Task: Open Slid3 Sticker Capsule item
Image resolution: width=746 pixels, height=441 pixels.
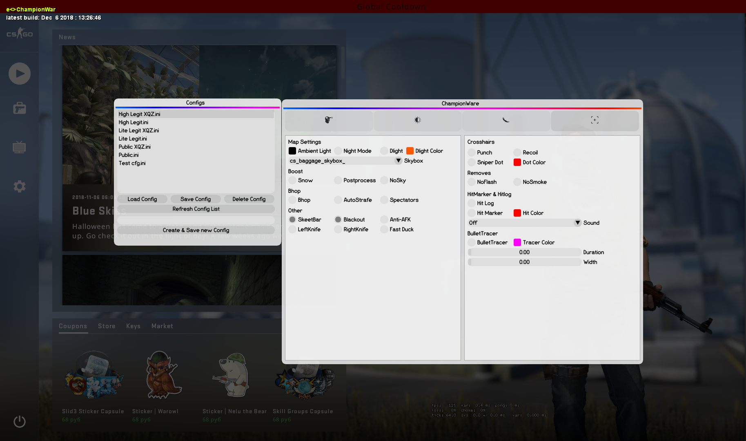Action: (93, 386)
